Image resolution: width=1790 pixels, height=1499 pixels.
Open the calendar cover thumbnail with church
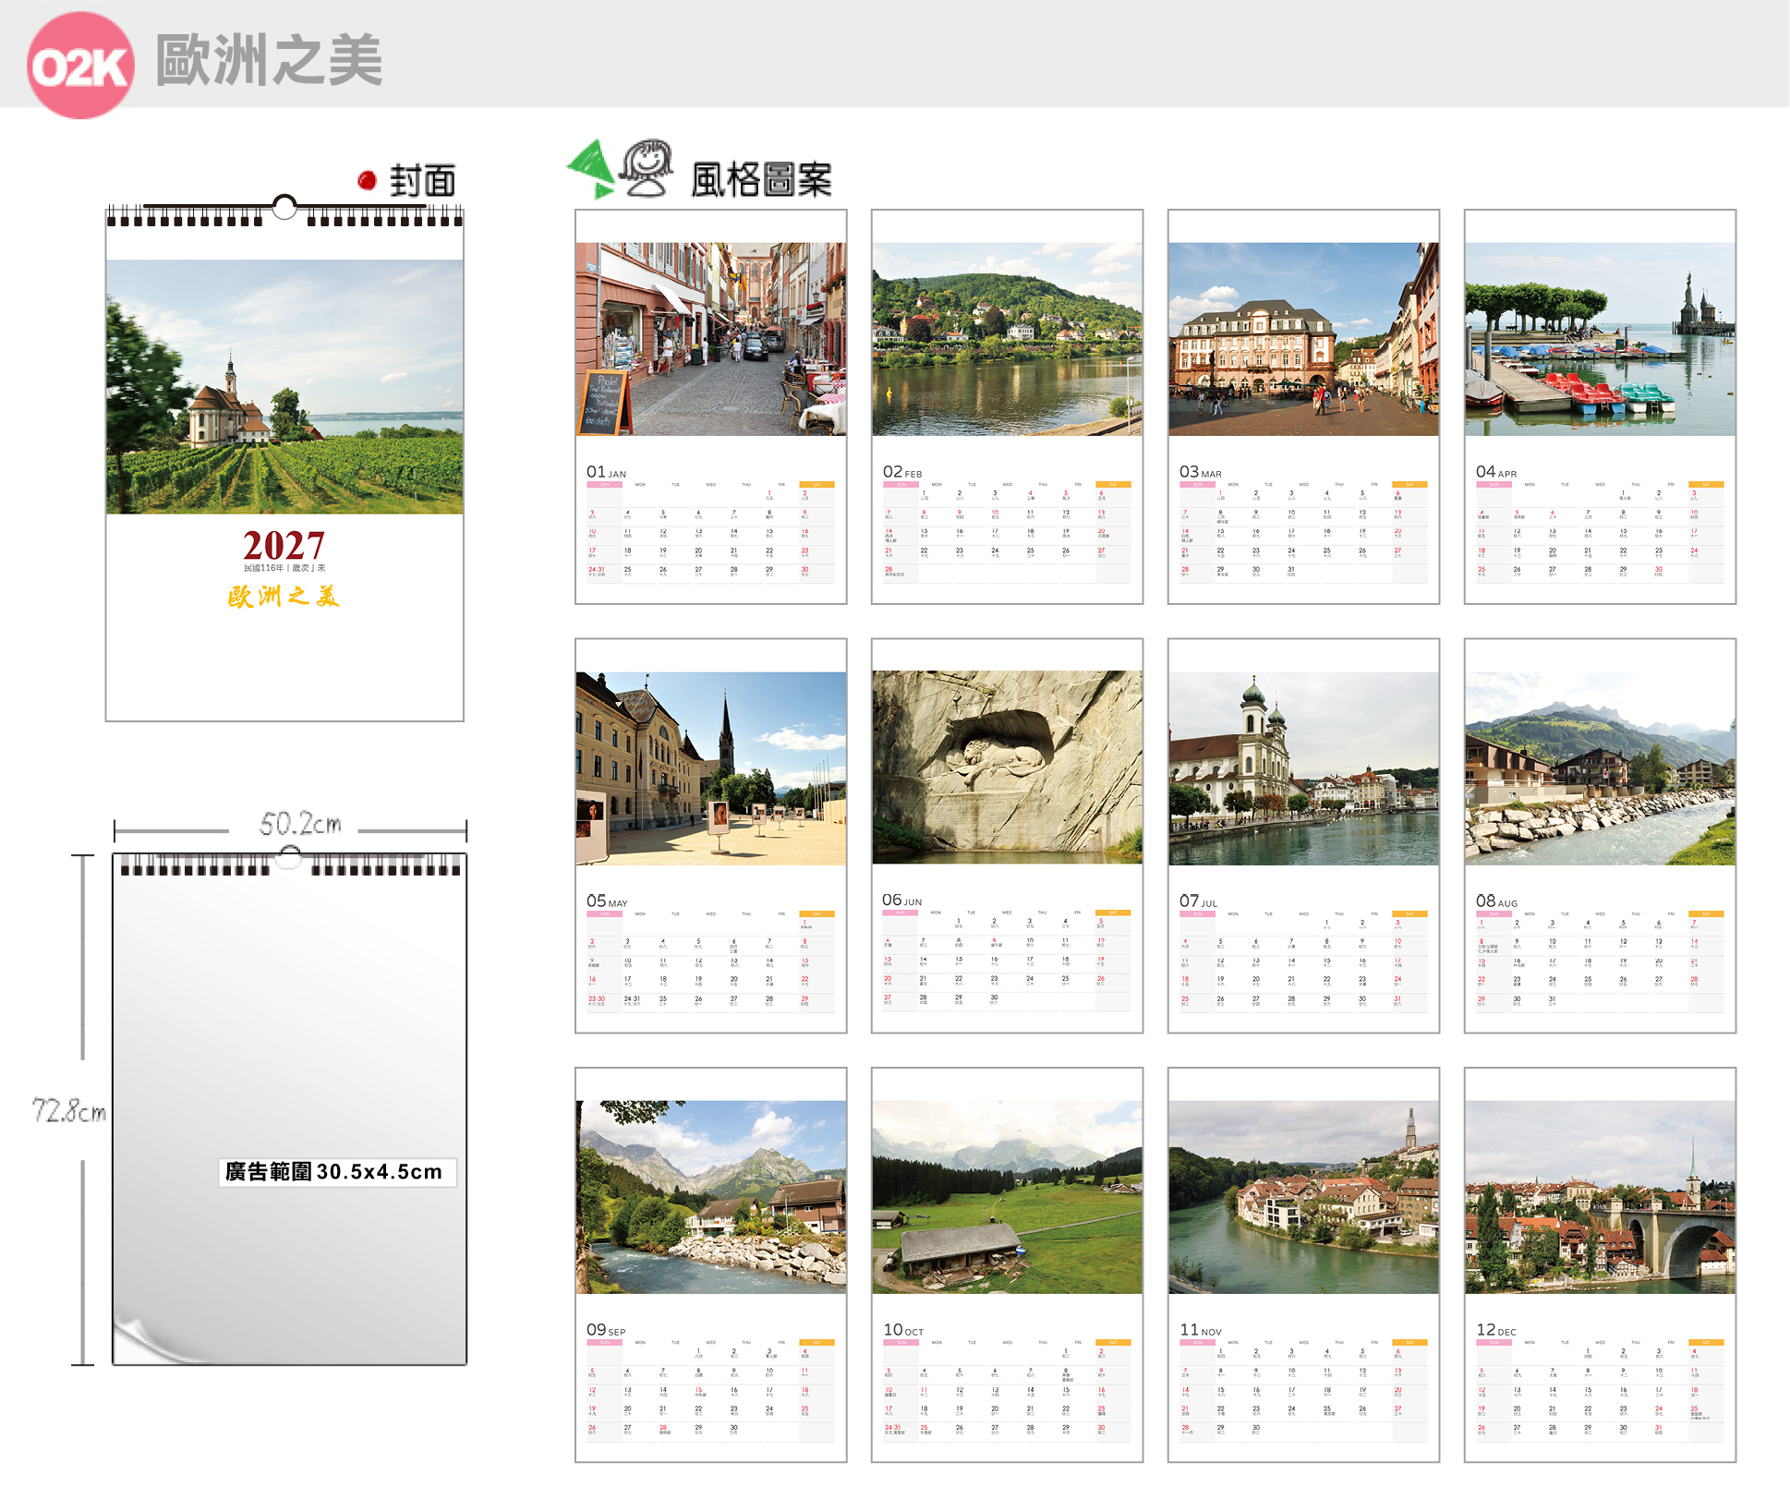pos(284,459)
